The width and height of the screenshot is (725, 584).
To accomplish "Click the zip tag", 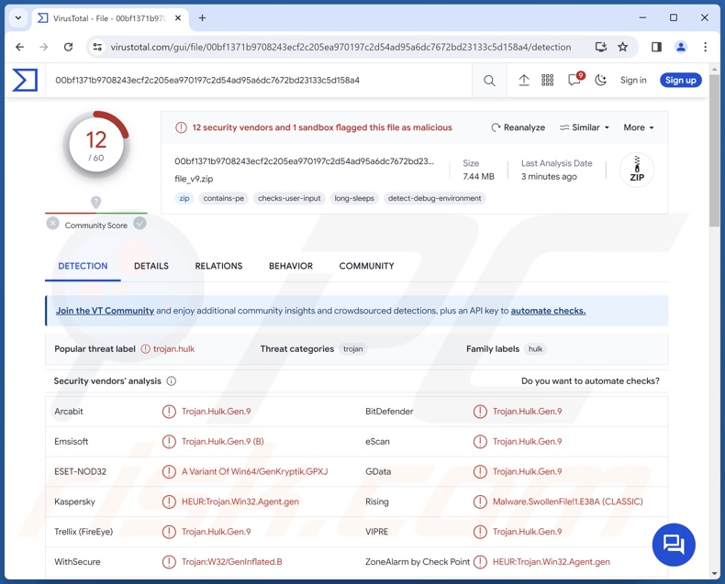I will pyautogui.click(x=184, y=198).
